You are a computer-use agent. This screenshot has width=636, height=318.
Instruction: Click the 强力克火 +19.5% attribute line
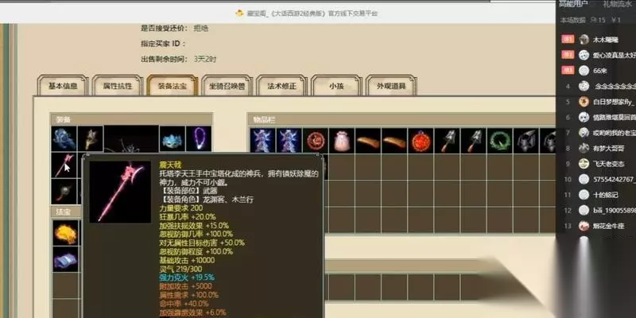click(187, 277)
